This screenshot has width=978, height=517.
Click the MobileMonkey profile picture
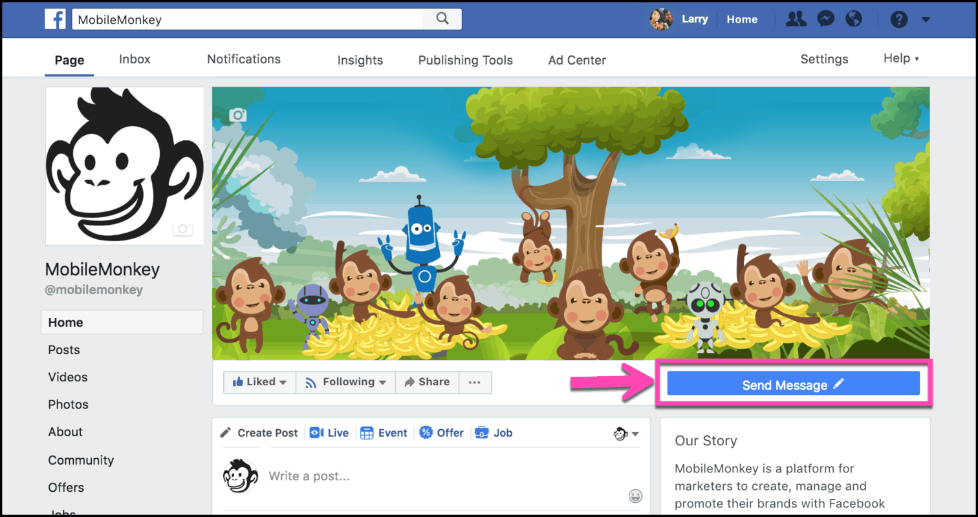coord(124,166)
